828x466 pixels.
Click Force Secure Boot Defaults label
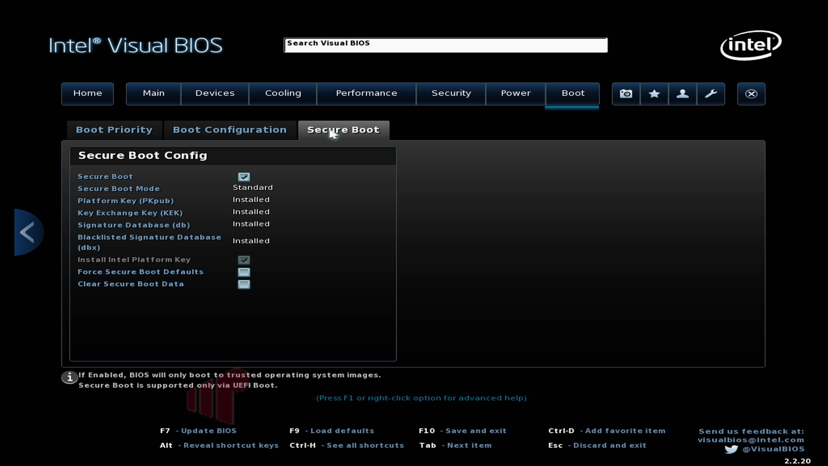pos(140,272)
